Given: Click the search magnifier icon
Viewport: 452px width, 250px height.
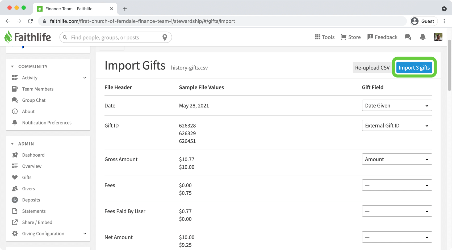Looking at the screenshot, I should click(x=65, y=37).
